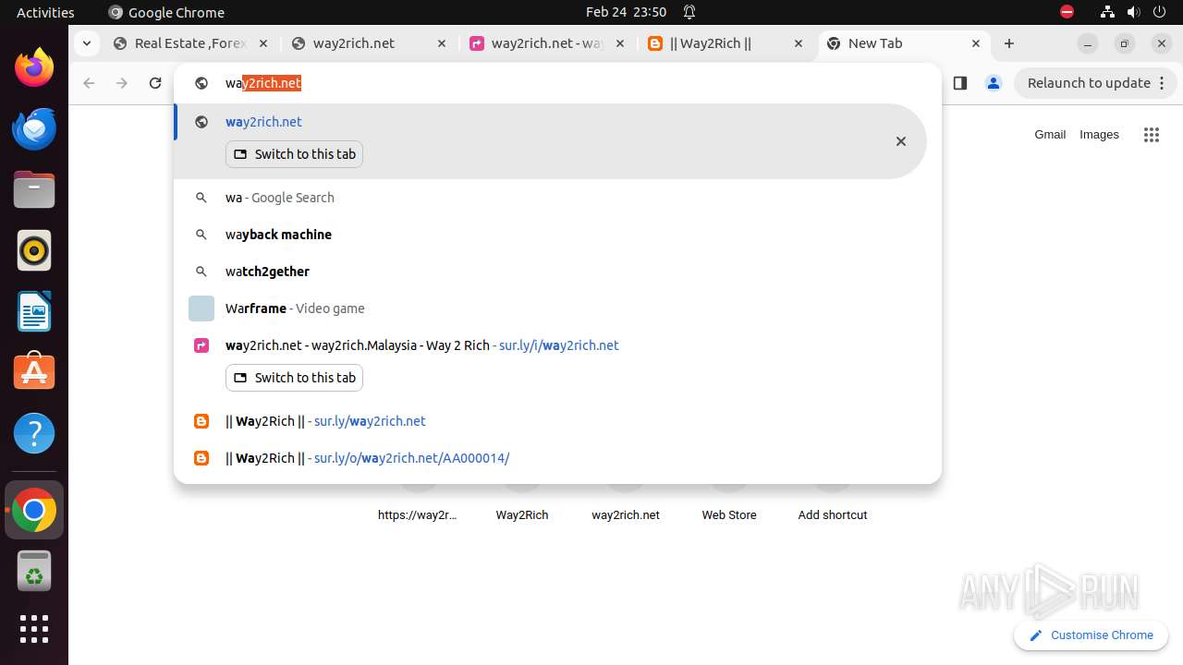Reload the page with refresh icon
This screenshot has width=1183, height=665.
[x=155, y=83]
